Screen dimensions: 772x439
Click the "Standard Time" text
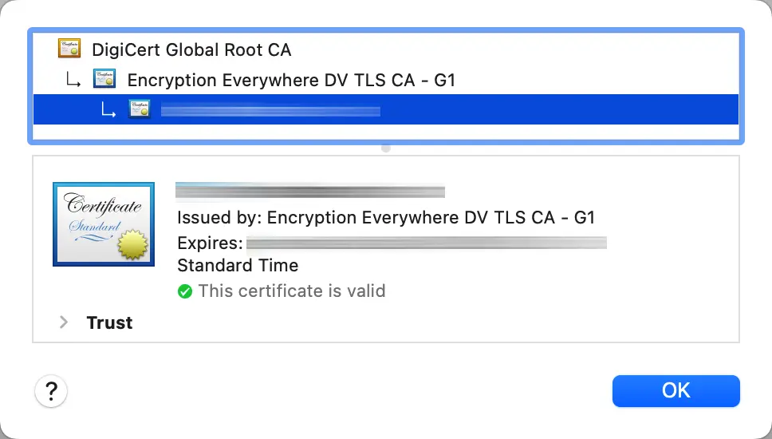pyautogui.click(x=238, y=266)
